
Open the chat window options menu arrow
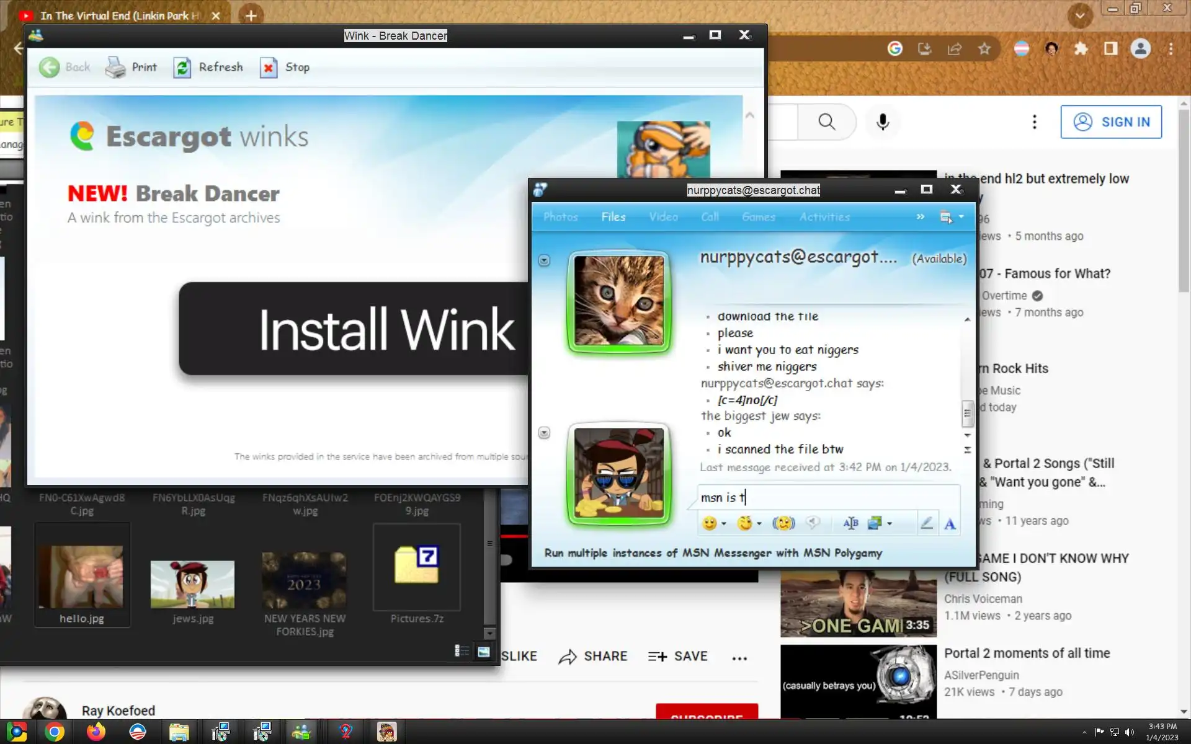point(961,217)
